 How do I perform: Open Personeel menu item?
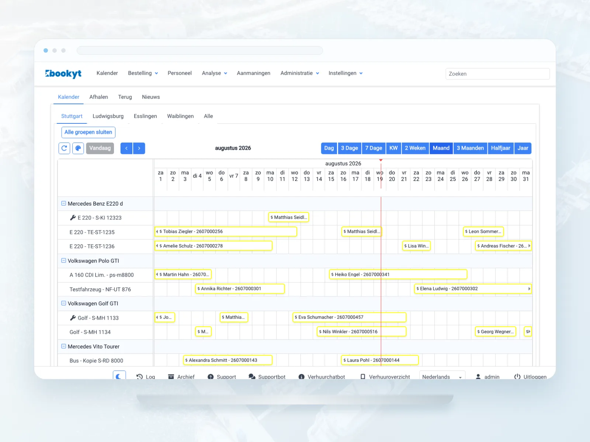click(x=180, y=73)
